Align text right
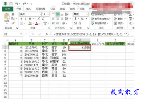 pyautogui.click(x=62, y=19)
